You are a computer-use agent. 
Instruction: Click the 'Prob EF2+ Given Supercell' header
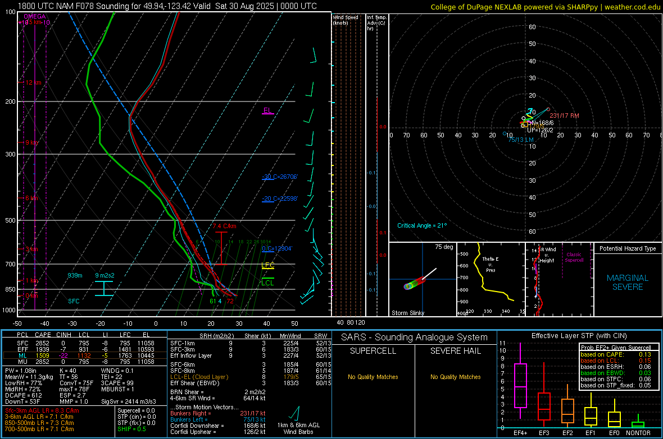coord(616,348)
